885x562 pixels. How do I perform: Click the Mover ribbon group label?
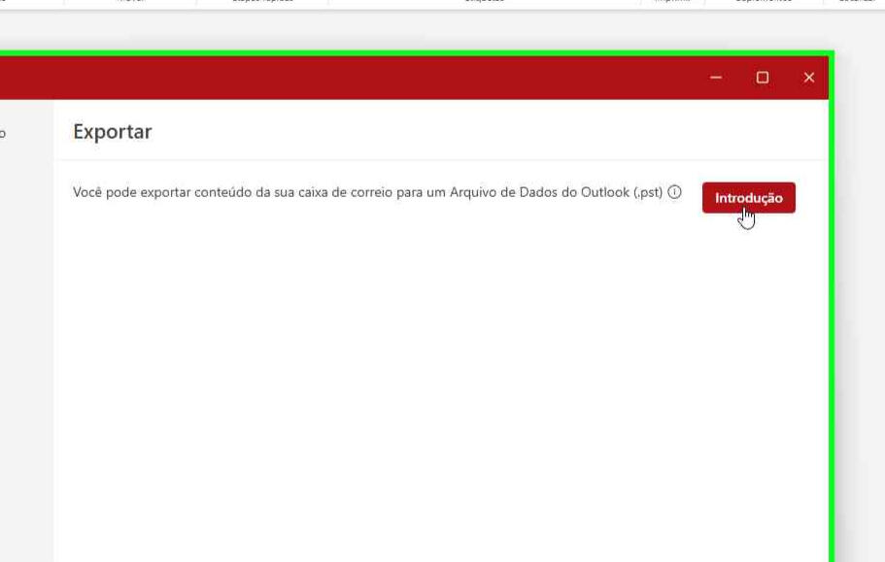pos(130,2)
